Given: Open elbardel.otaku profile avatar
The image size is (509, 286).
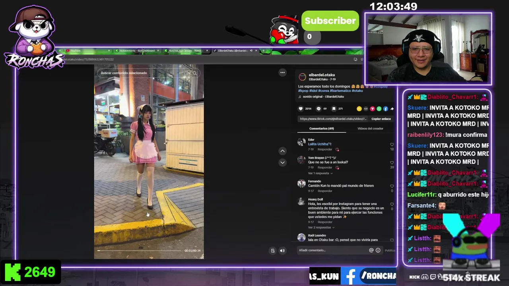Looking at the screenshot, I should 302,77.
